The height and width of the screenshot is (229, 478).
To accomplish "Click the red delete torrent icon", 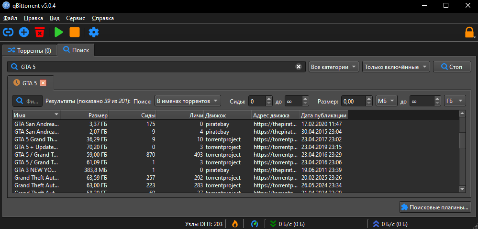I will pos(40,32).
